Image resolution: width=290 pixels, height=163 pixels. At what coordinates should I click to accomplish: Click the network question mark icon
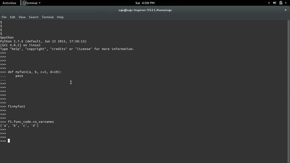(x=269, y=3)
